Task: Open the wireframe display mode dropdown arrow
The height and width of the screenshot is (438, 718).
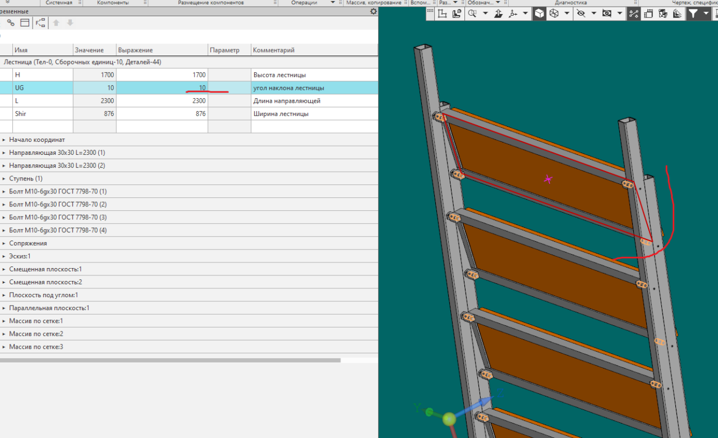Action: tap(567, 13)
